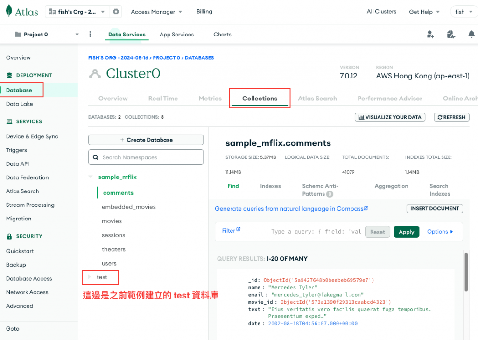The width and height of the screenshot is (478, 340).
Task: Open Data Lake in the sidebar
Action: (20, 104)
